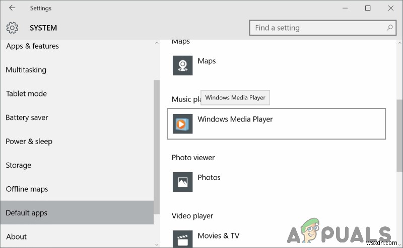The width and height of the screenshot is (403, 248).
Task: Click the Maps app icon
Action: point(182,65)
